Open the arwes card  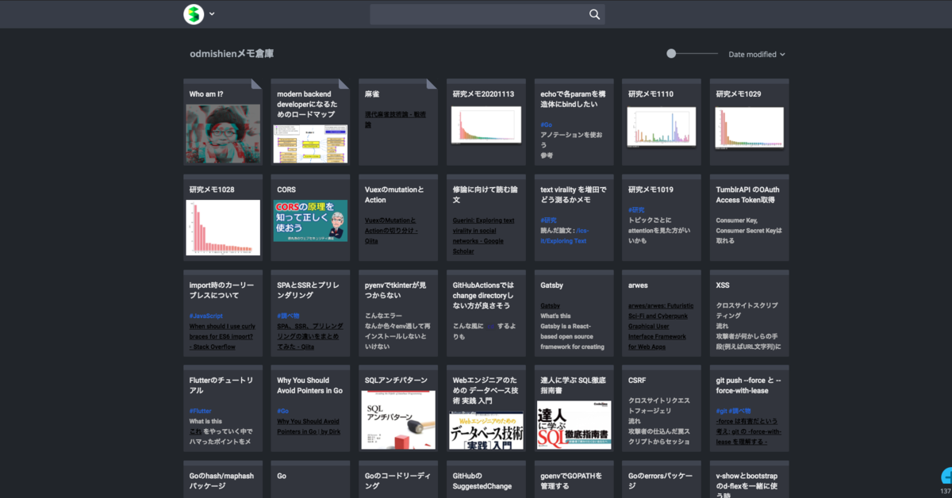pos(662,313)
